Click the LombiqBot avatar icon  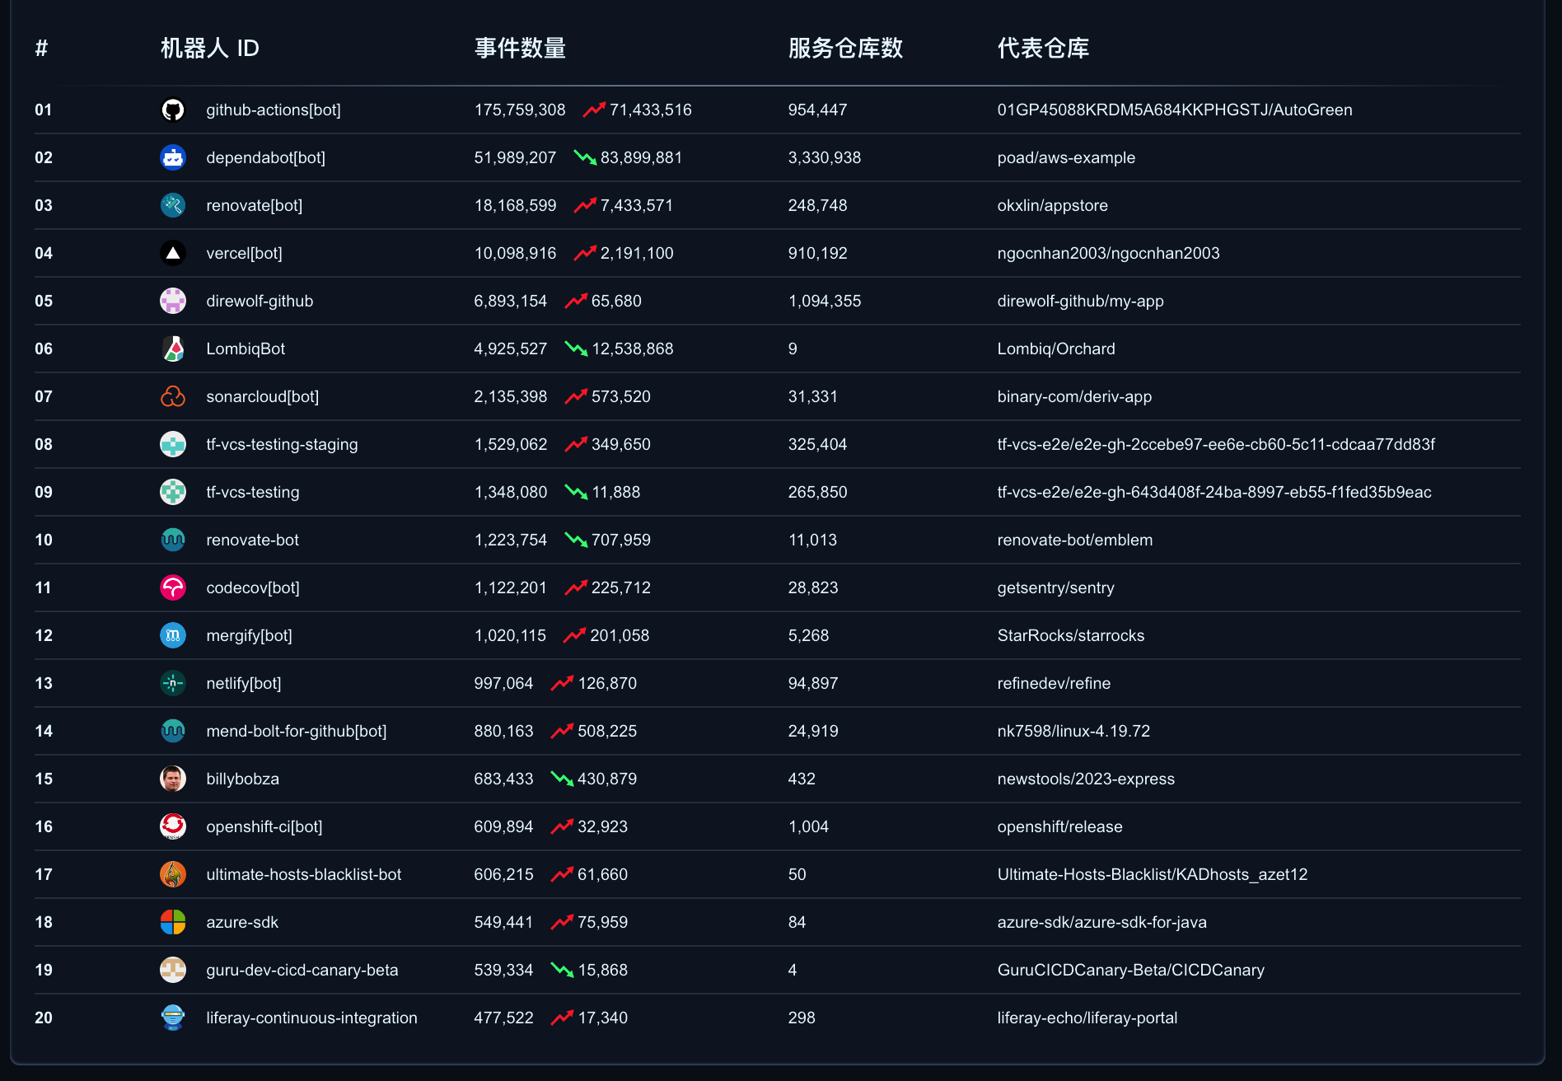[173, 349]
